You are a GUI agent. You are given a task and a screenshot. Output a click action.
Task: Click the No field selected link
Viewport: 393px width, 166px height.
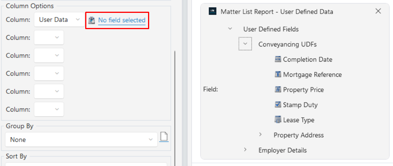click(x=122, y=20)
